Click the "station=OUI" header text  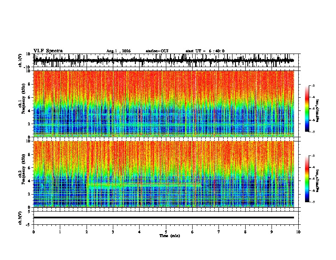point(157,51)
